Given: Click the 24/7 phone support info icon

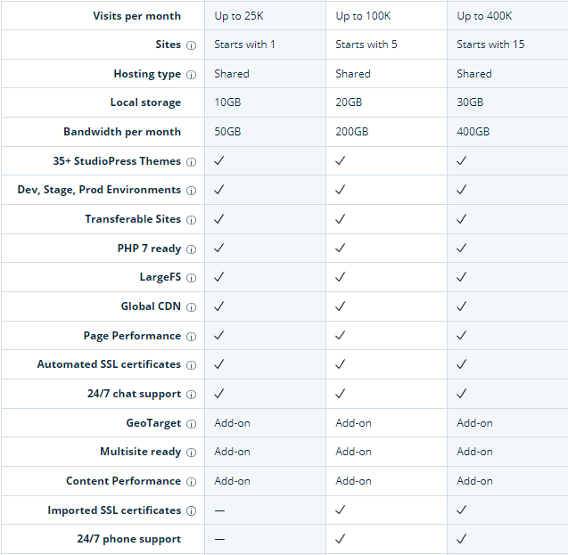Looking at the screenshot, I should (x=191, y=540).
